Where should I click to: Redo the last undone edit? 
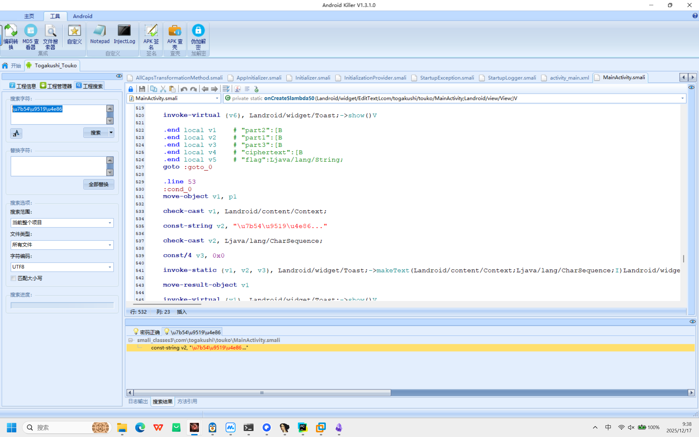tap(193, 89)
